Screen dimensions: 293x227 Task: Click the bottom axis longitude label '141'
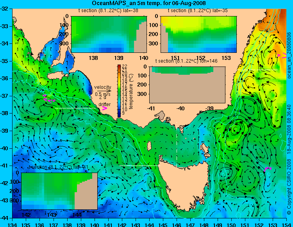[x=108, y=225]
